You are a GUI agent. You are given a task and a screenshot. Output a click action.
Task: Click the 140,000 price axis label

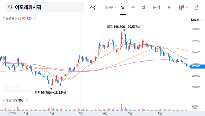[x=196, y=41]
